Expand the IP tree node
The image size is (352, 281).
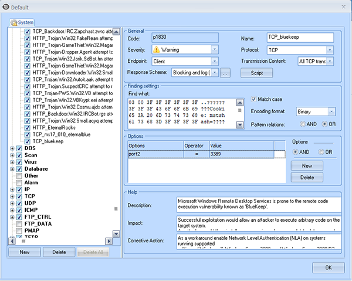12,189
